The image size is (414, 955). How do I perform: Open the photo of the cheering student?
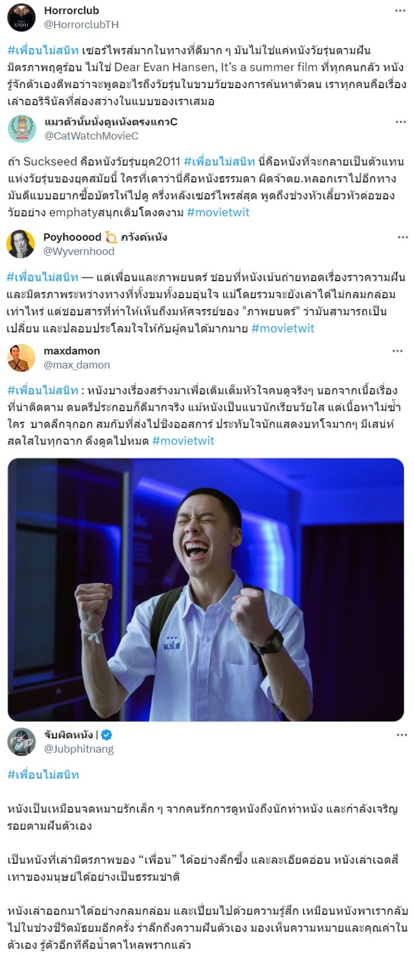(206, 589)
